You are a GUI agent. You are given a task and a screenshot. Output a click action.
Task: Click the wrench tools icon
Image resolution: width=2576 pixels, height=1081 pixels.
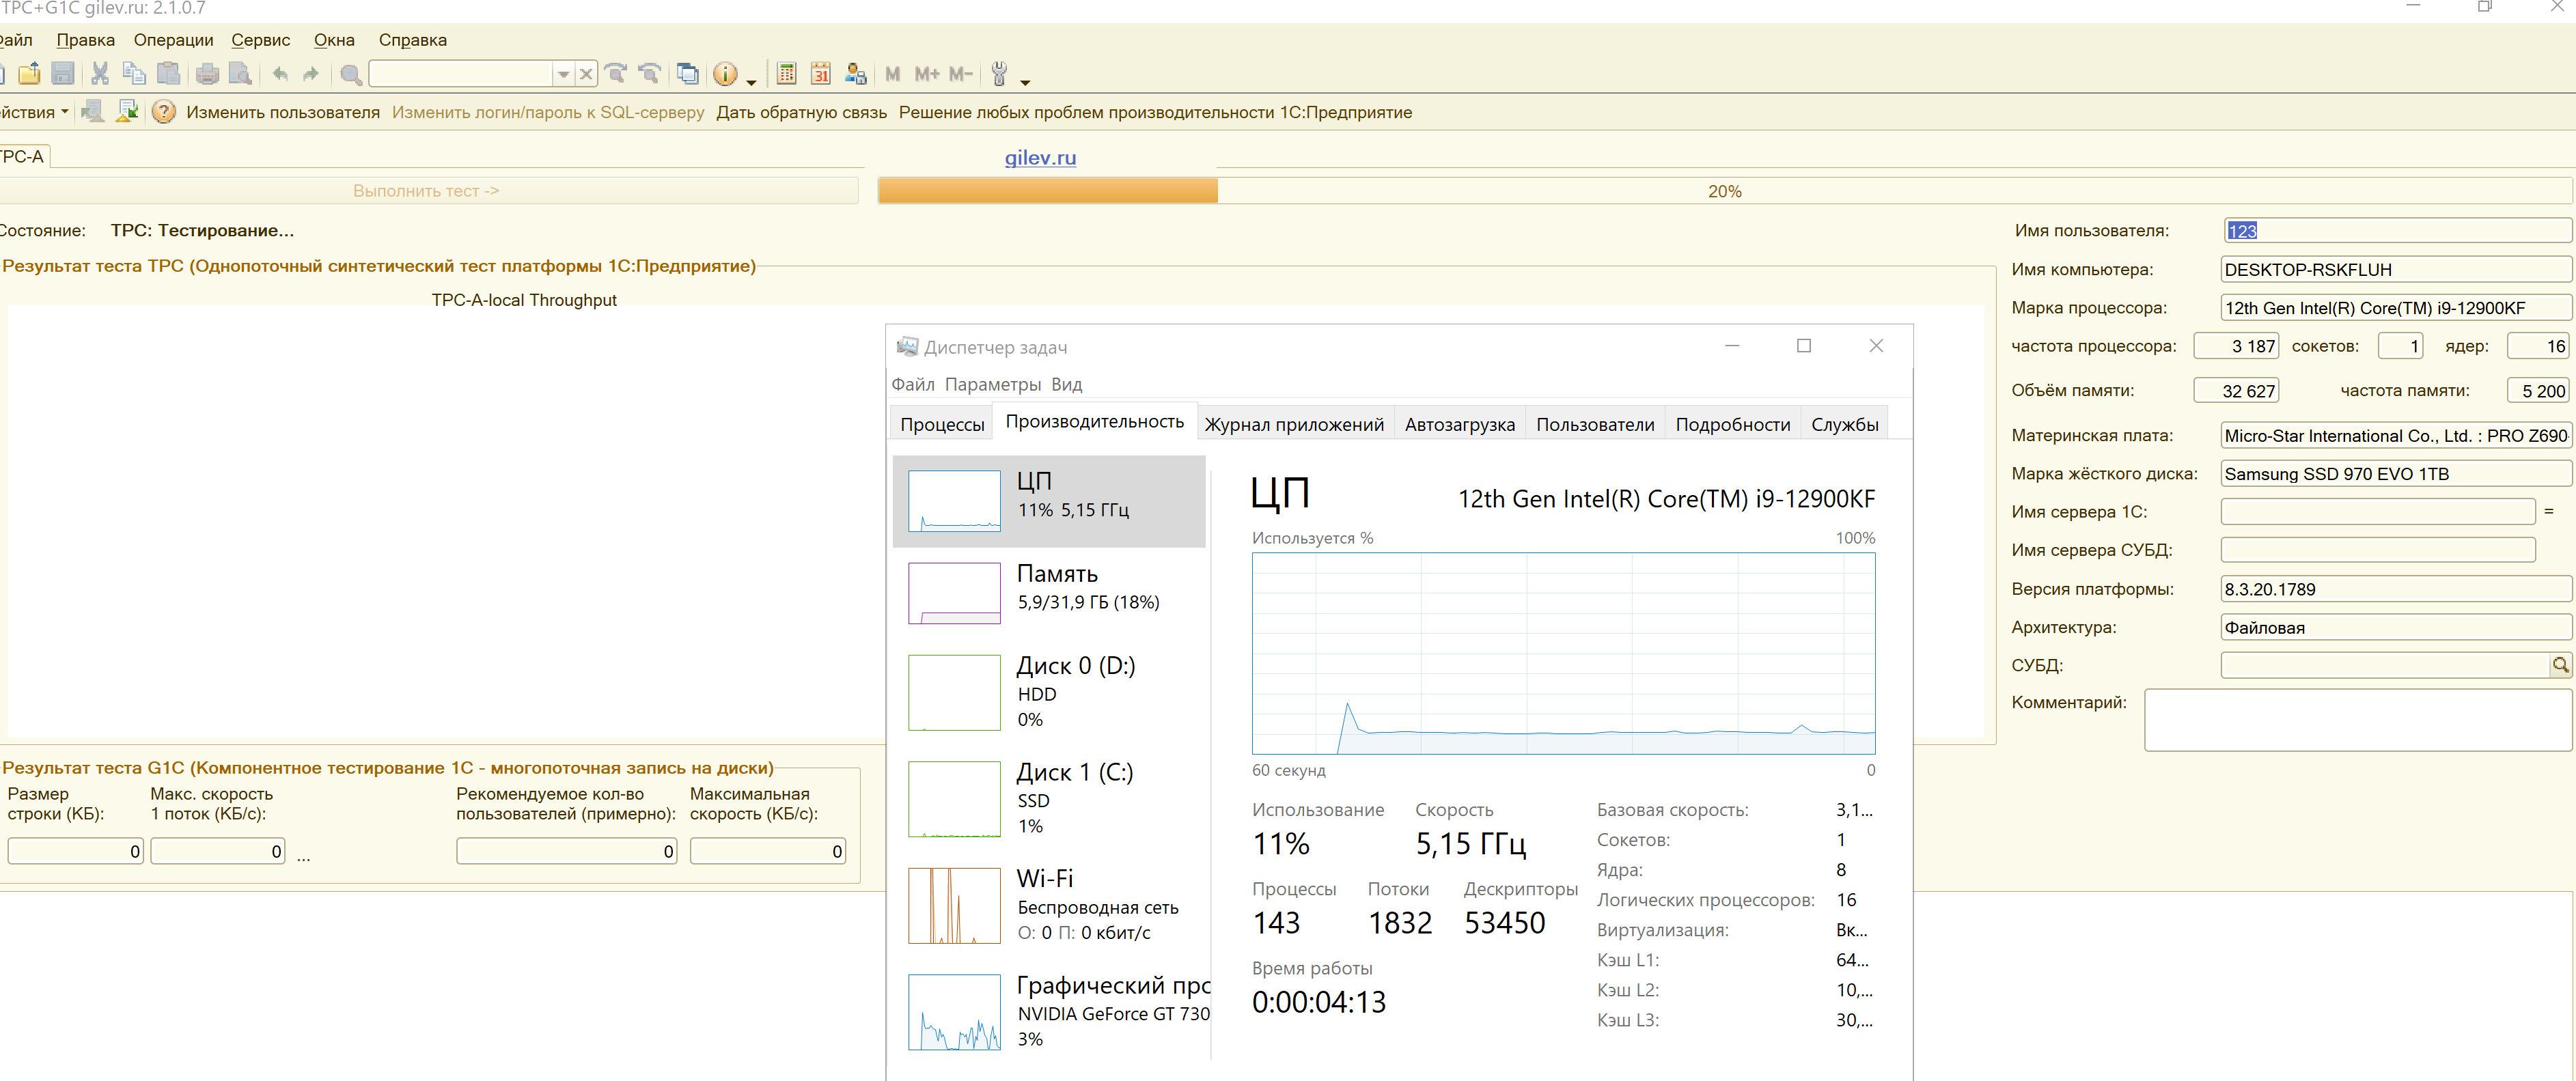[998, 73]
